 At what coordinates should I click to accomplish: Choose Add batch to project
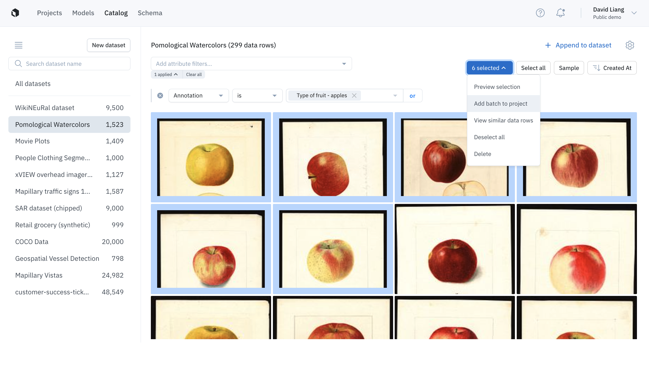pos(500,104)
